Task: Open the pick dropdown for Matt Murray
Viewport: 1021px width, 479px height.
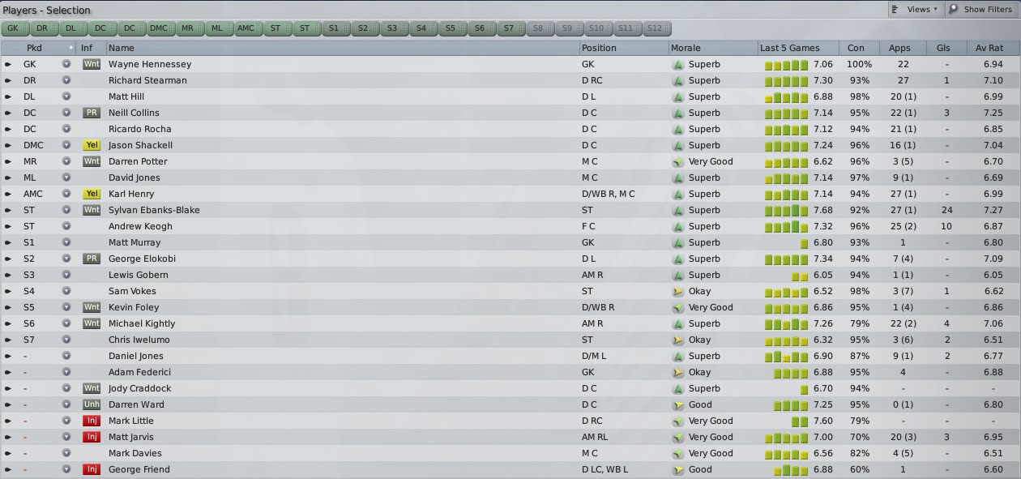Action: tap(66, 242)
